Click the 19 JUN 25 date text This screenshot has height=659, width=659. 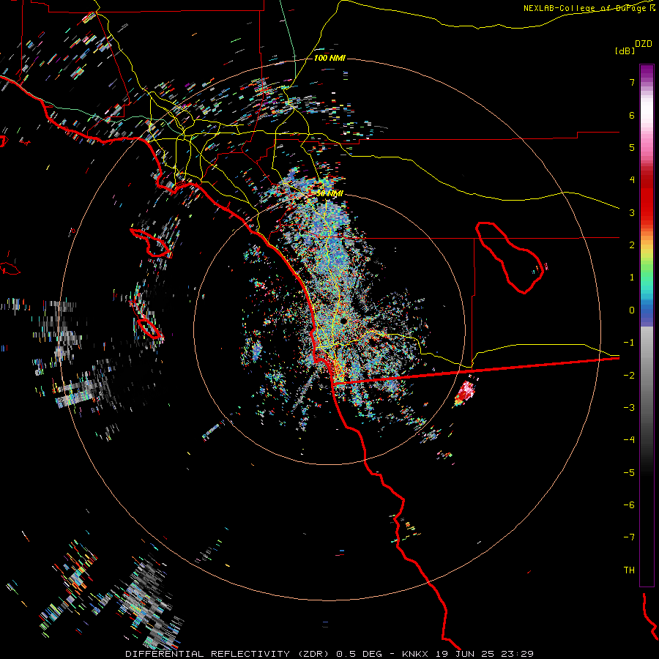pos(465,654)
